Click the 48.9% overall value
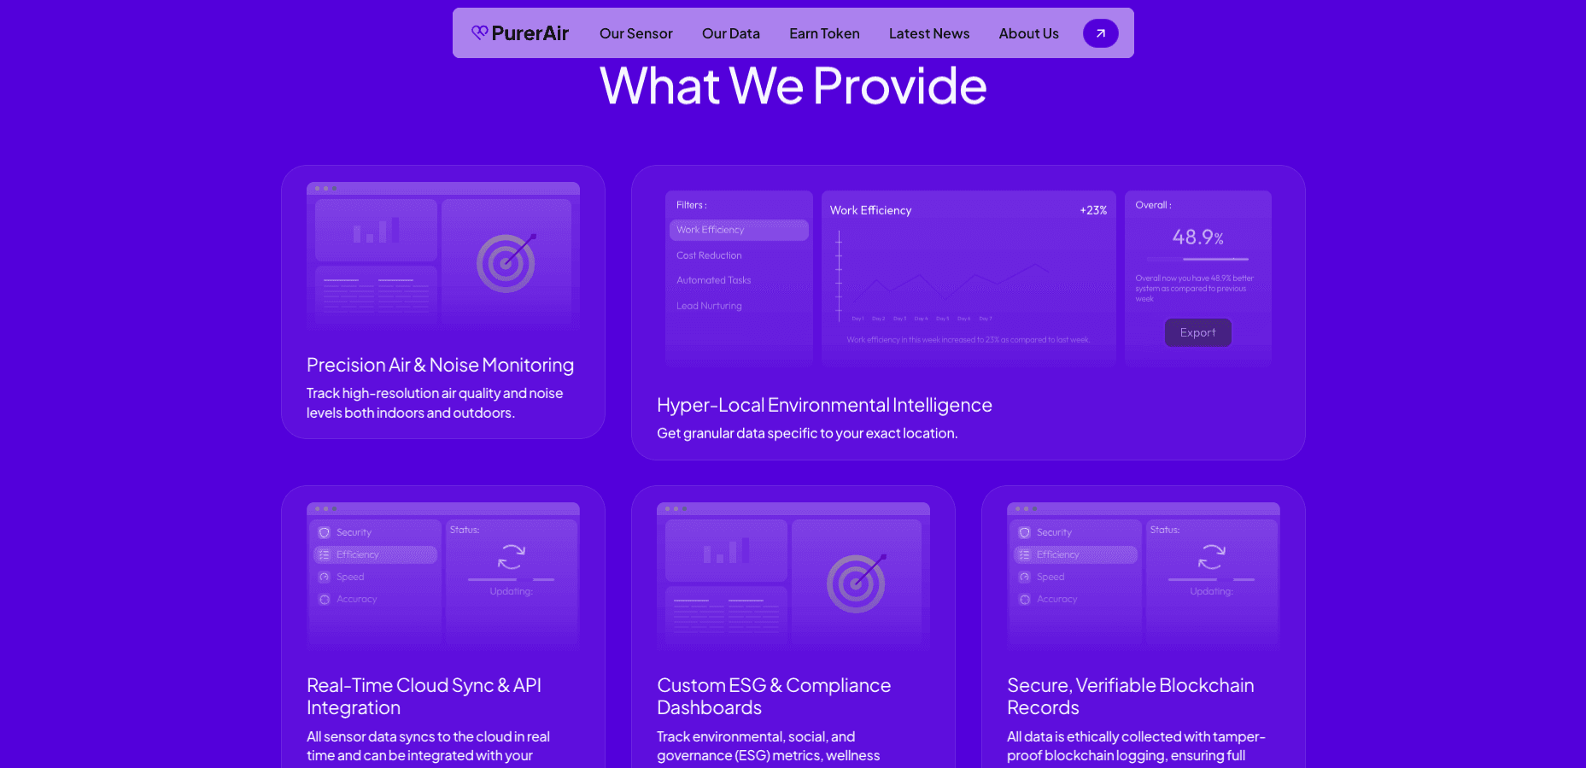This screenshot has width=1586, height=768. click(x=1197, y=237)
